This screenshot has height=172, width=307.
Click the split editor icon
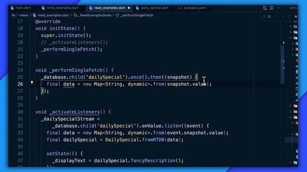pos(272,8)
